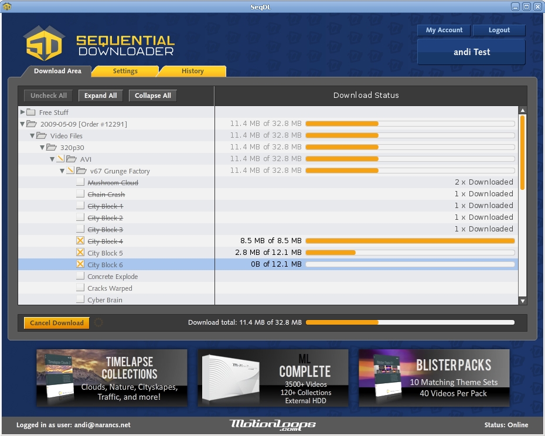Screen dimensions: 545x436
Task: Click the '2 x Downloaded' status text
Action: pos(484,182)
